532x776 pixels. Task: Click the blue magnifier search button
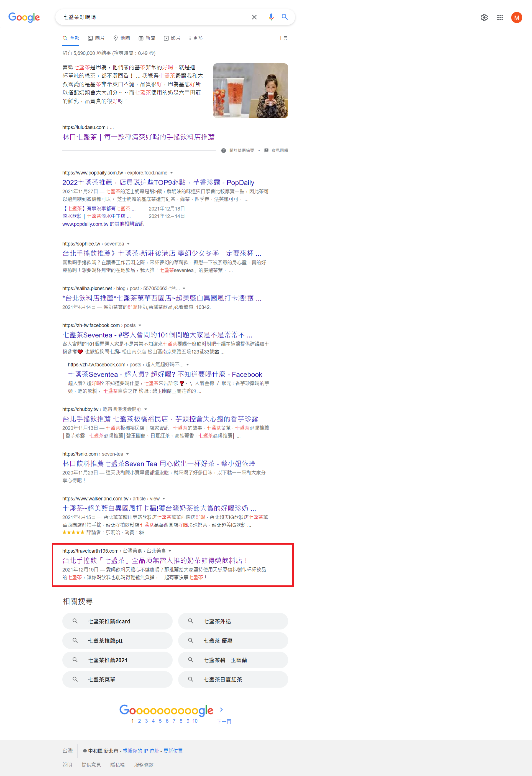point(285,17)
